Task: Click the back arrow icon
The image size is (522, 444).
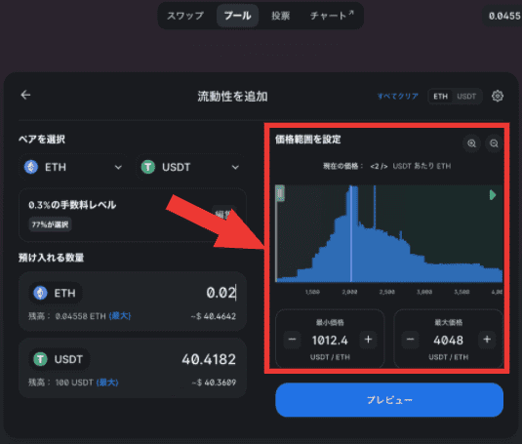Action: (25, 96)
